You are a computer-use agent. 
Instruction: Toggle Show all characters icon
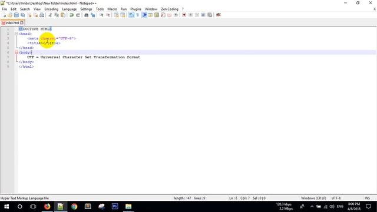(137, 15)
